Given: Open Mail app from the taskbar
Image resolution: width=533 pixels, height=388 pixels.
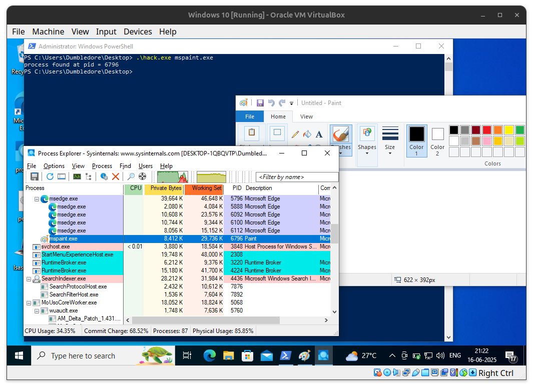Looking at the screenshot, I should click(x=266, y=355).
